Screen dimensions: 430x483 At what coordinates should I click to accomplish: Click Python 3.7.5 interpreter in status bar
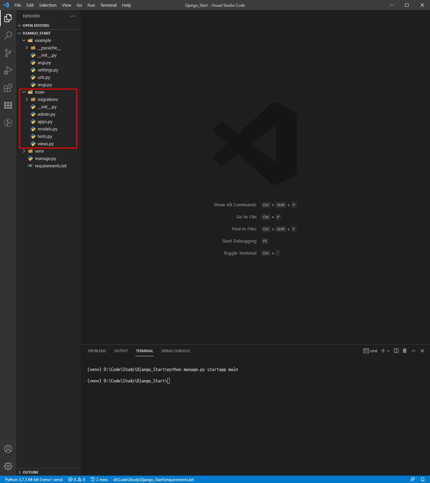(34, 479)
